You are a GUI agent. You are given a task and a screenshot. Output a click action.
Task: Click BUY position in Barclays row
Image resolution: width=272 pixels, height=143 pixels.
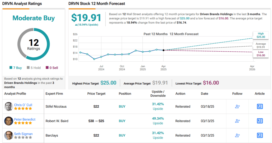click(122, 136)
